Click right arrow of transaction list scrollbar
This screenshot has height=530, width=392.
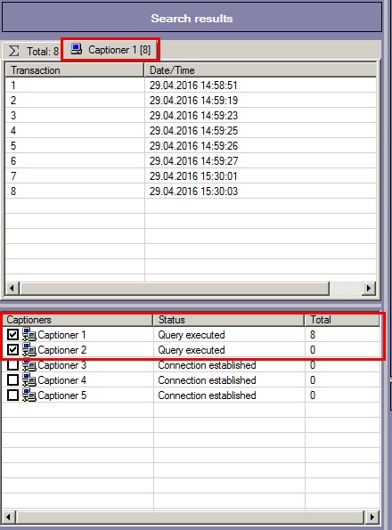pyautogui.click(x=369, y=289)
